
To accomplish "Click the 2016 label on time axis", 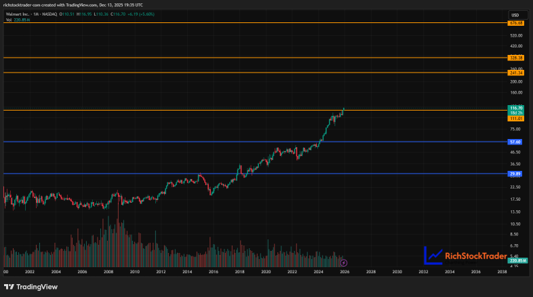I will pos(214,272).
